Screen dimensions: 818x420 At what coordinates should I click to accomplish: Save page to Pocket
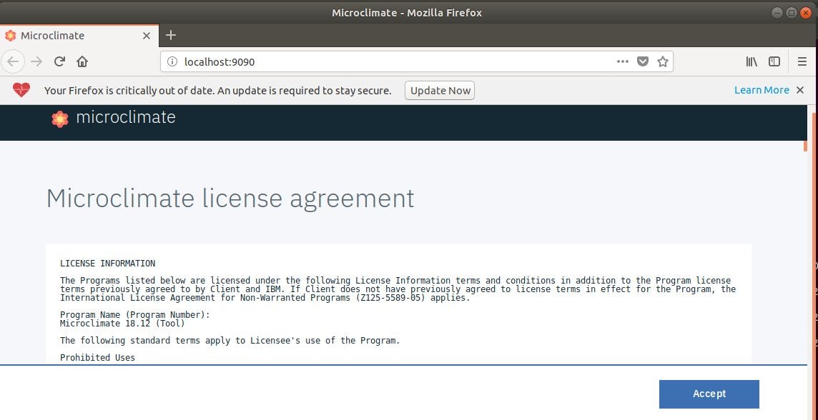[643, 61]
